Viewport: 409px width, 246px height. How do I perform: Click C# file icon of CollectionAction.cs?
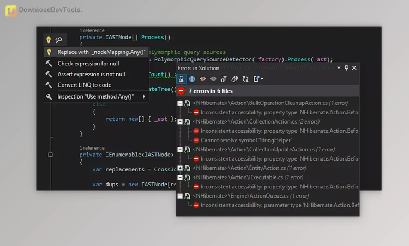(187, 122)
